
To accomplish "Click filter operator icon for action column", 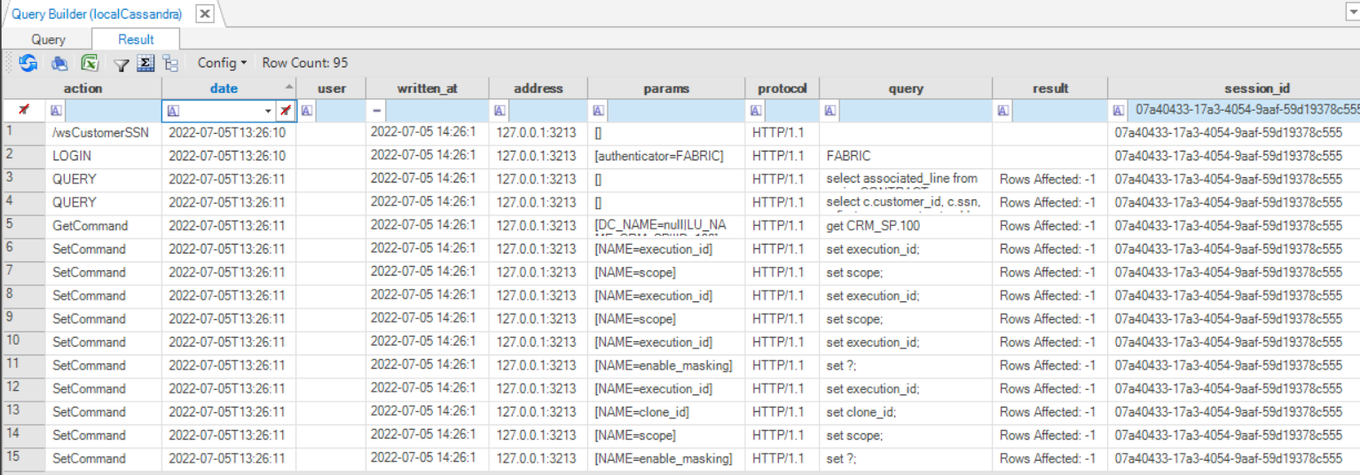I will click(x=56, y=111).
